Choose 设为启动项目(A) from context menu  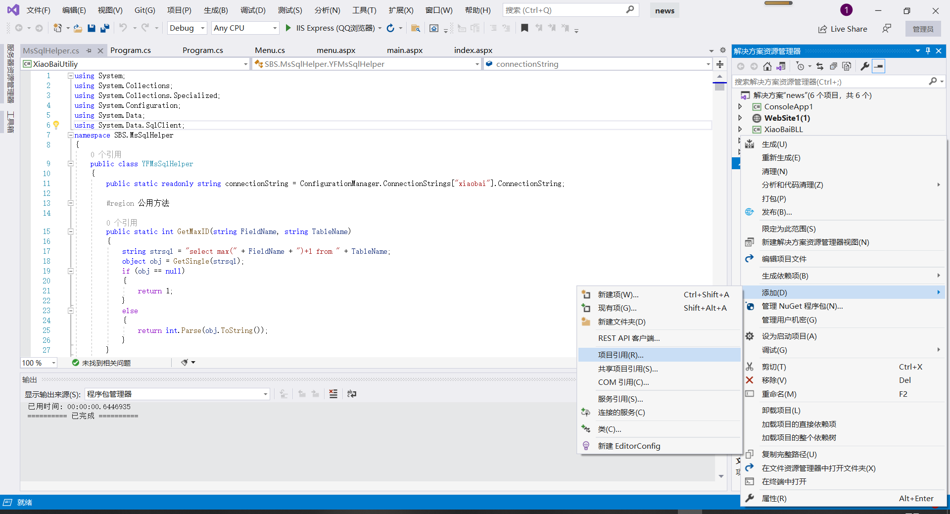click(843, 336)
